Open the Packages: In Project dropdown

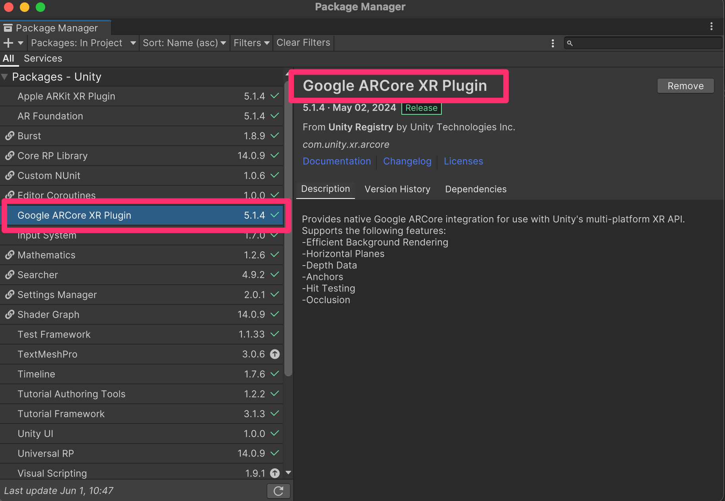[x=83, y=43]
